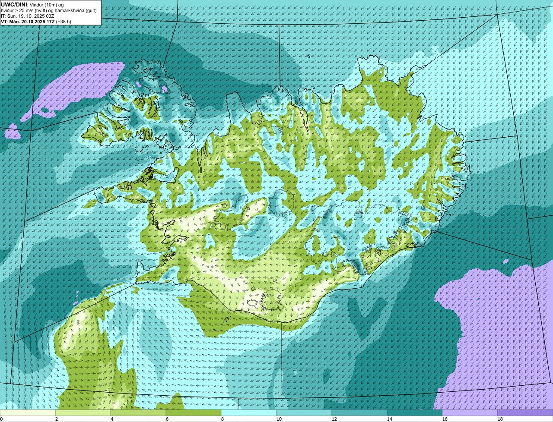Click the "18" tick label on color scale
The height and width of the screenshot is (422, 553).
tap(500, 419)
